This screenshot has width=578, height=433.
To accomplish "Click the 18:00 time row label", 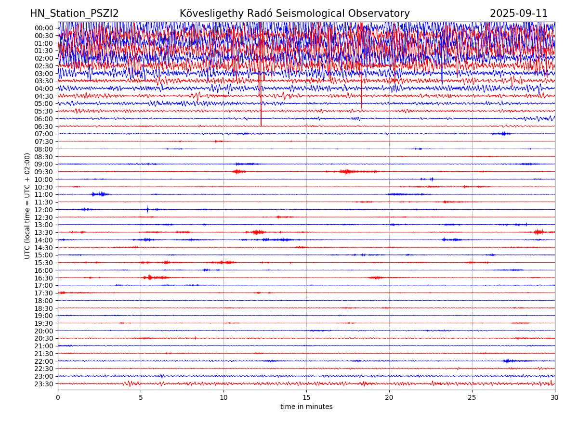I will tap(44, 301).
